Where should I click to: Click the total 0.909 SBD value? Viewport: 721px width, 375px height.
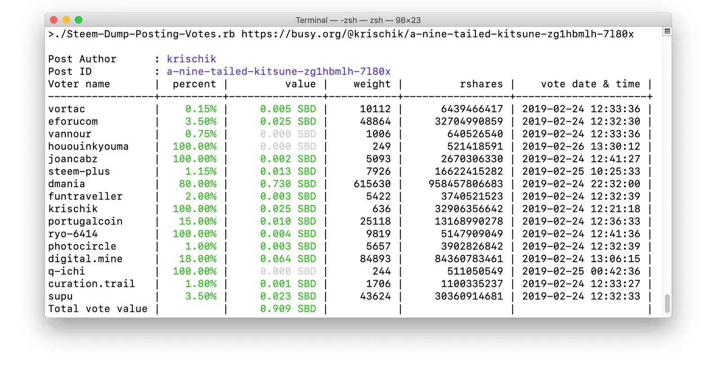pyautogui.click(x=288, y=308)
